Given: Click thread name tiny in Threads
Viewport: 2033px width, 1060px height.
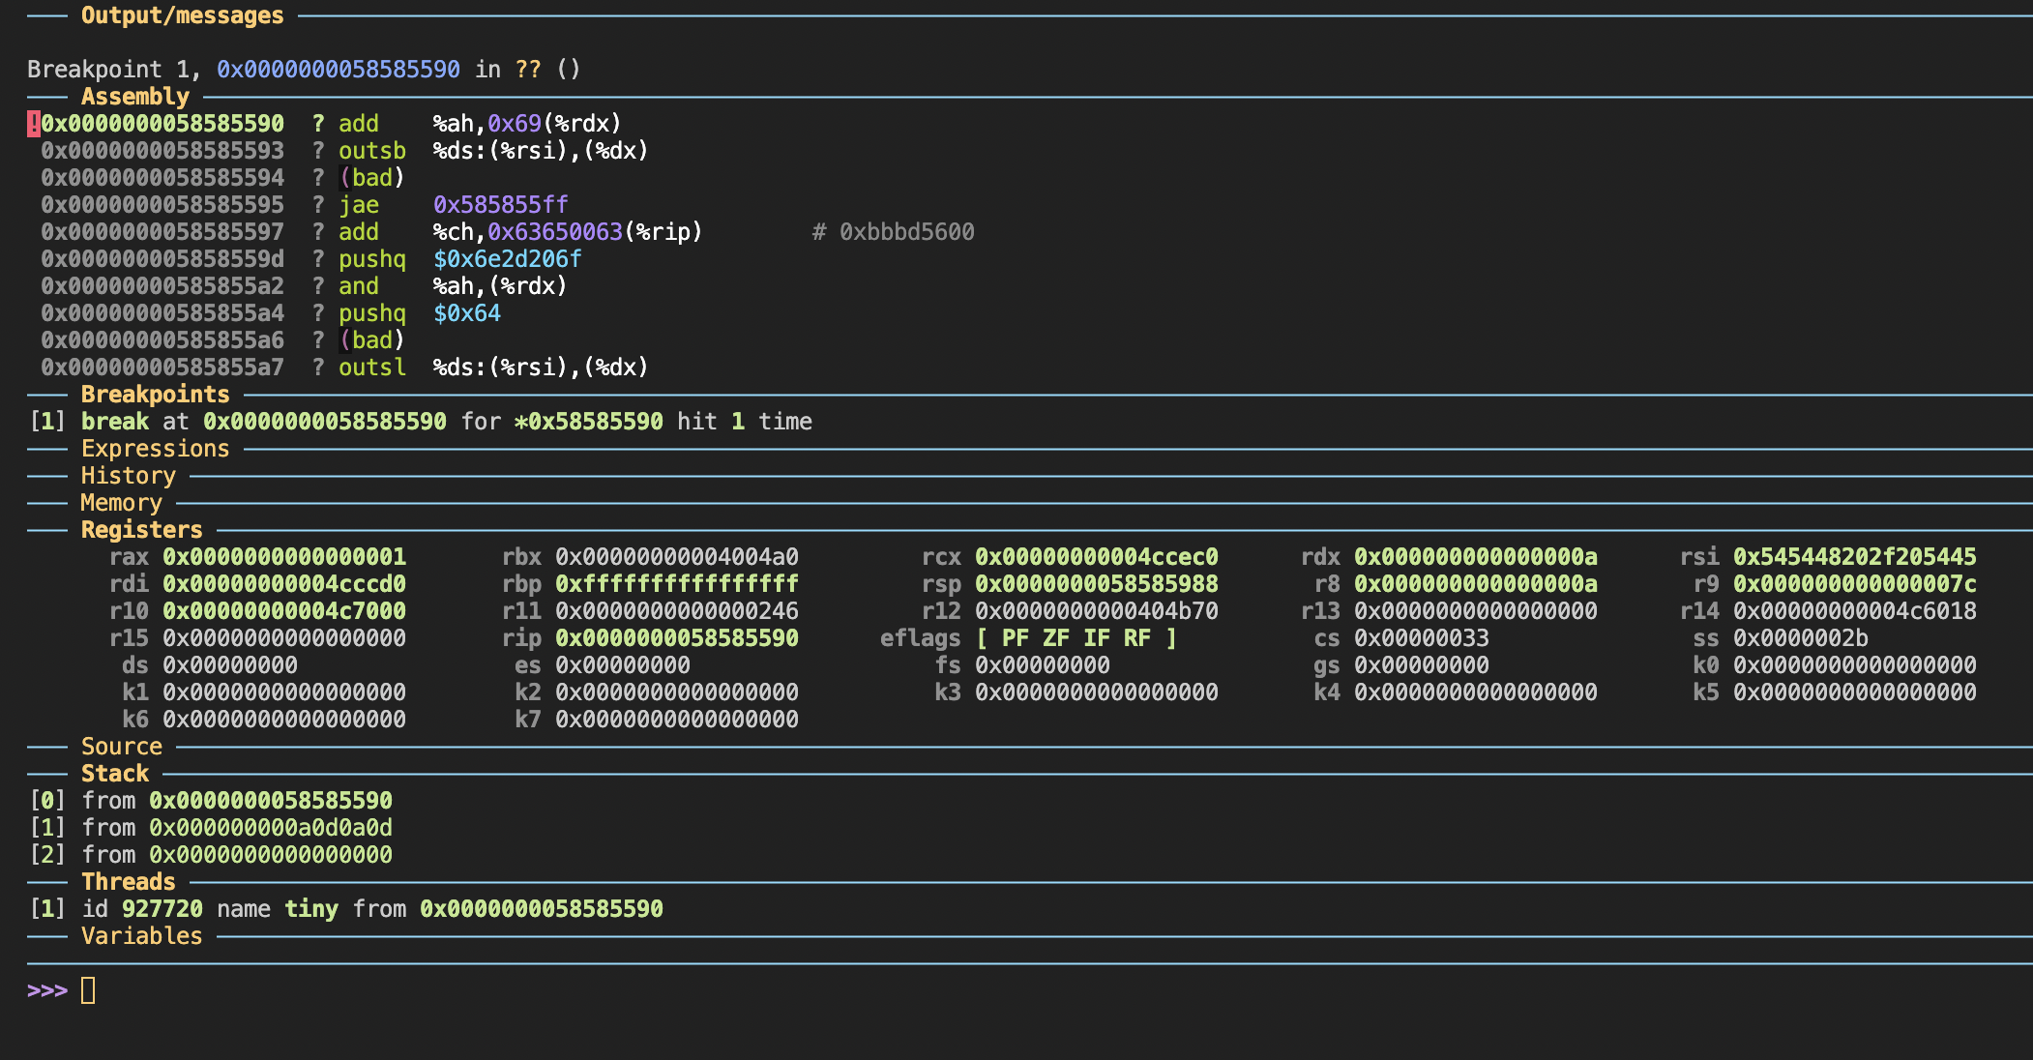Looking at the screenshot, I should click(310, 909).
